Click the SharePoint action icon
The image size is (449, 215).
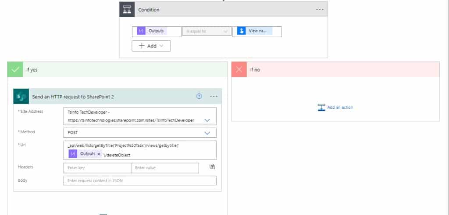(21, 97)
